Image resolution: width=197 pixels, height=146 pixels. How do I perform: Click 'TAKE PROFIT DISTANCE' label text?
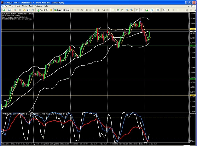pyautogui.click(x=17, y=19)
